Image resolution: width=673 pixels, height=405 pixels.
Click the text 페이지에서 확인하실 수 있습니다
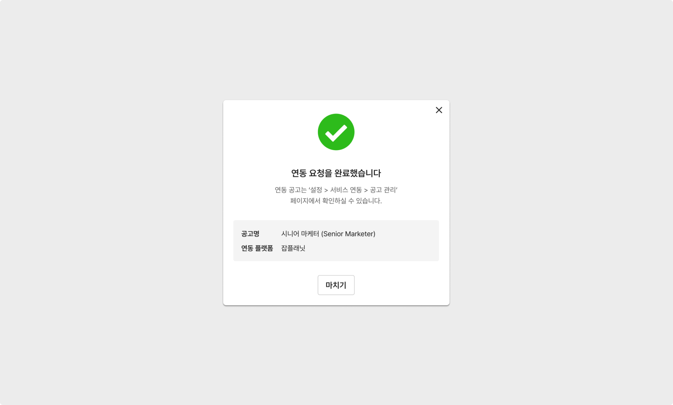click(336, 201)
